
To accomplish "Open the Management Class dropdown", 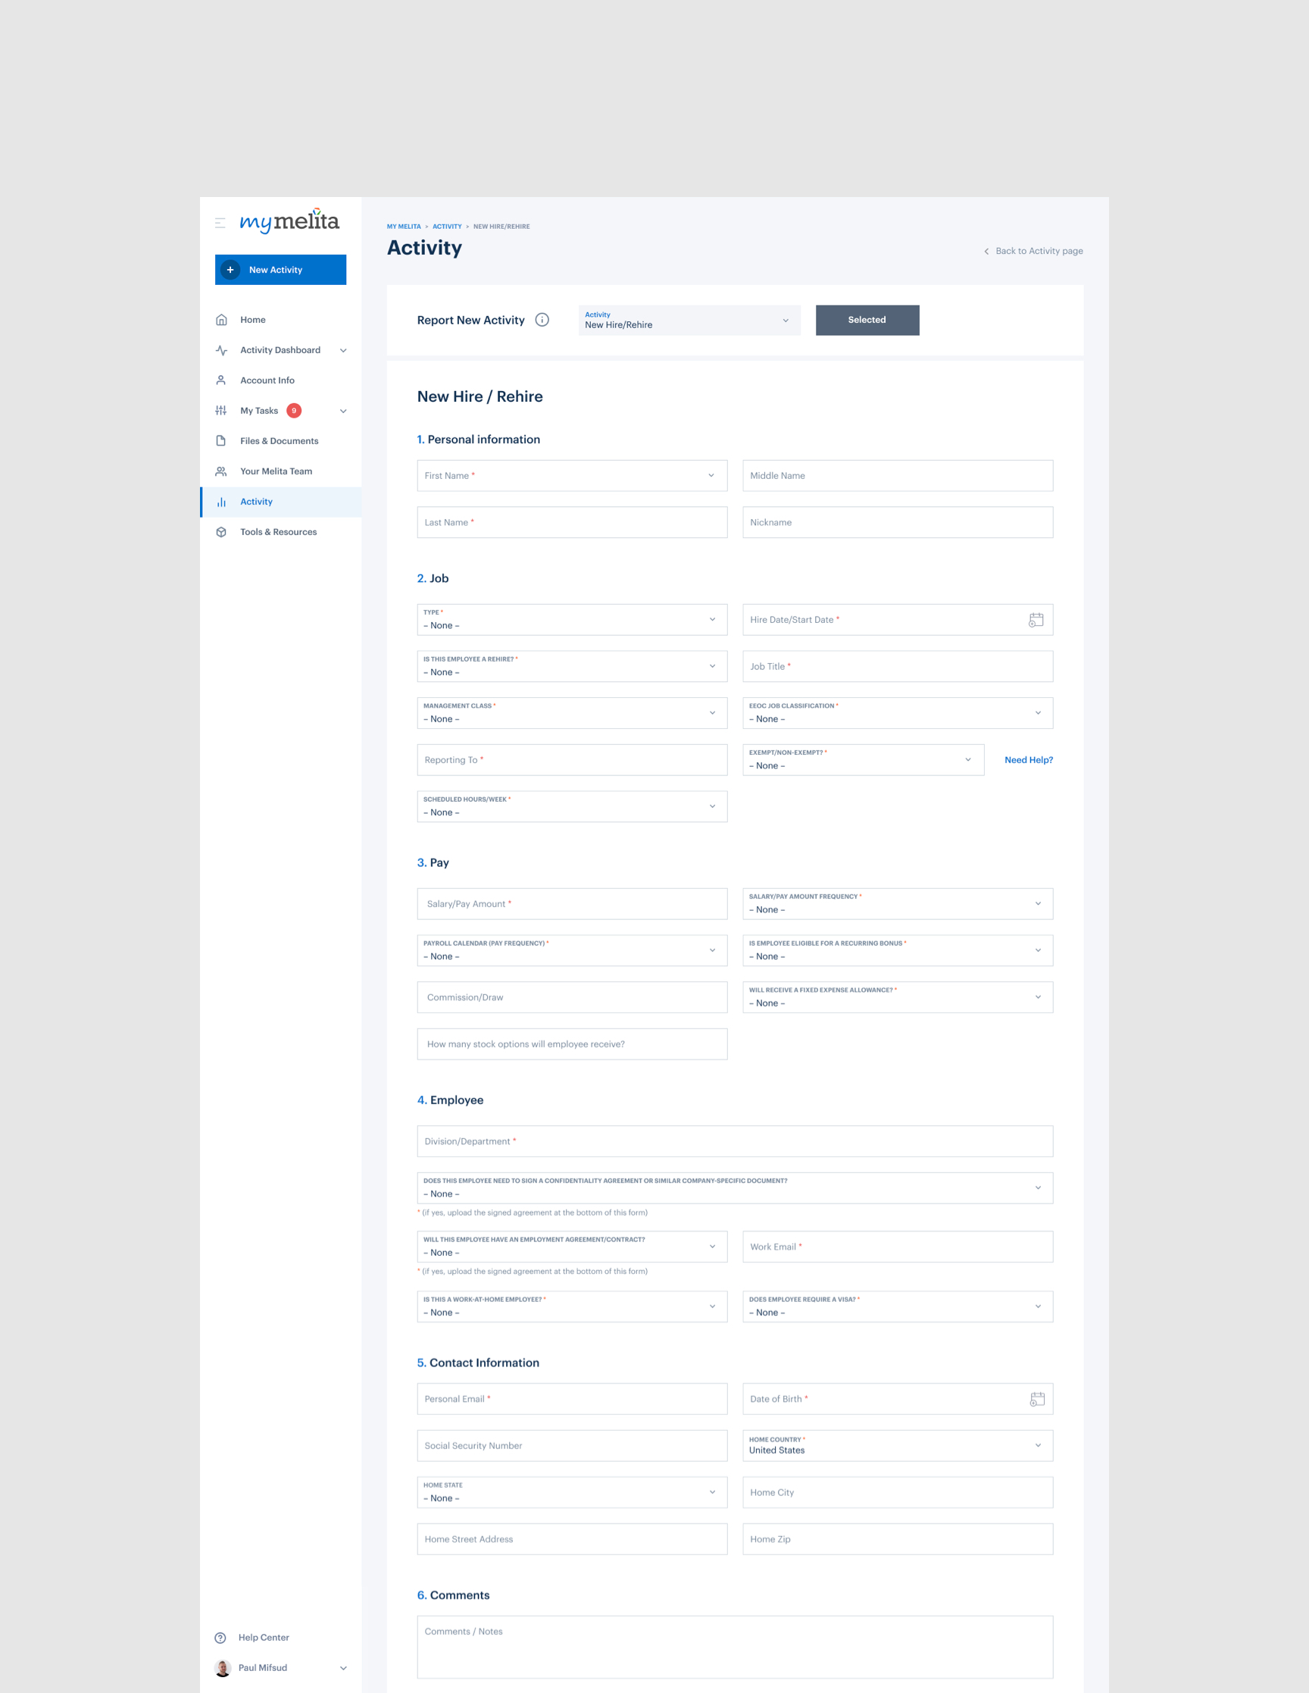I will pos(572,713).
